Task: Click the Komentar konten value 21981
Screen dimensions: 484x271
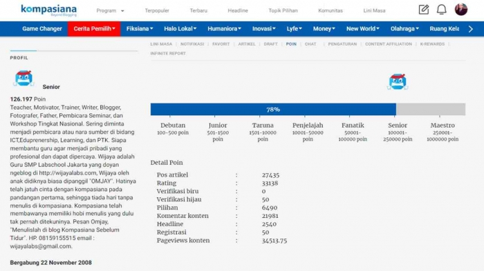Action: point(270,217)
